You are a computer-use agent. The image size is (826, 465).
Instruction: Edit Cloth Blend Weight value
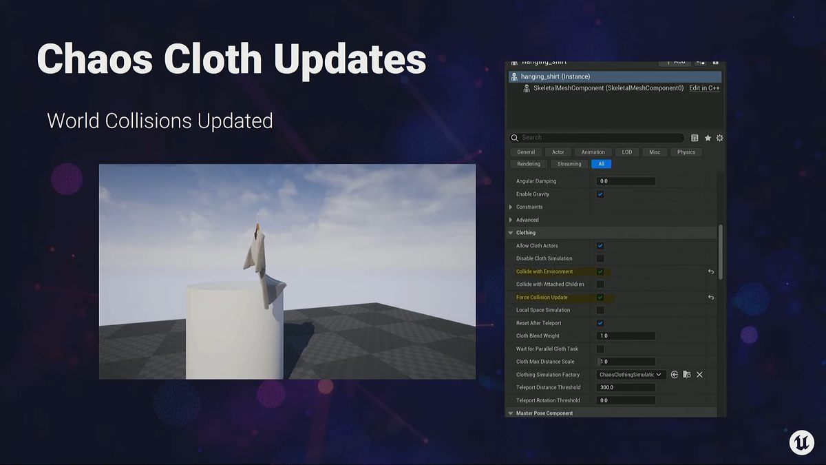(626, 336)
